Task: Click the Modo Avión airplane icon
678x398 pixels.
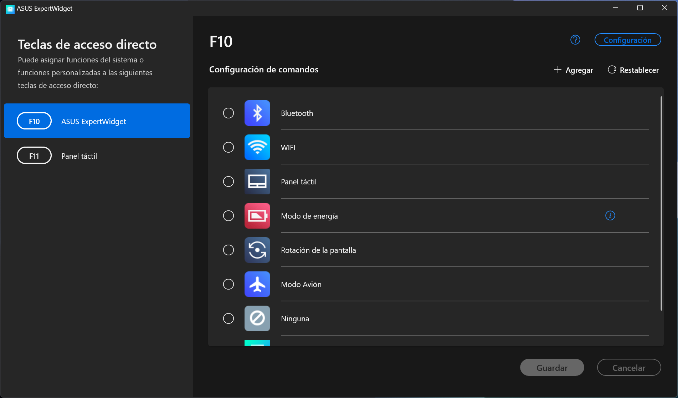Action: coord(257,284)
